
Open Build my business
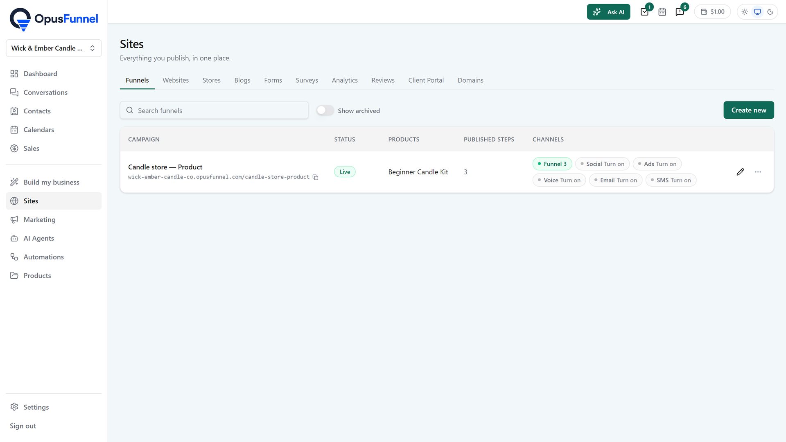coord(54,182)
